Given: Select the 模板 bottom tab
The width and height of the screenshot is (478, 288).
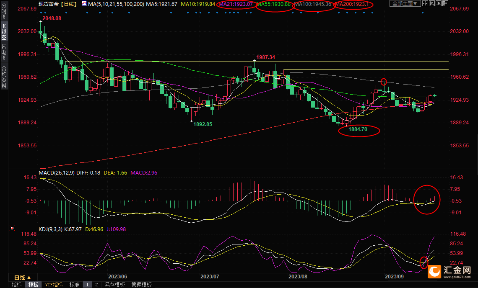Looking at the screenshot, I should point(33,285).
